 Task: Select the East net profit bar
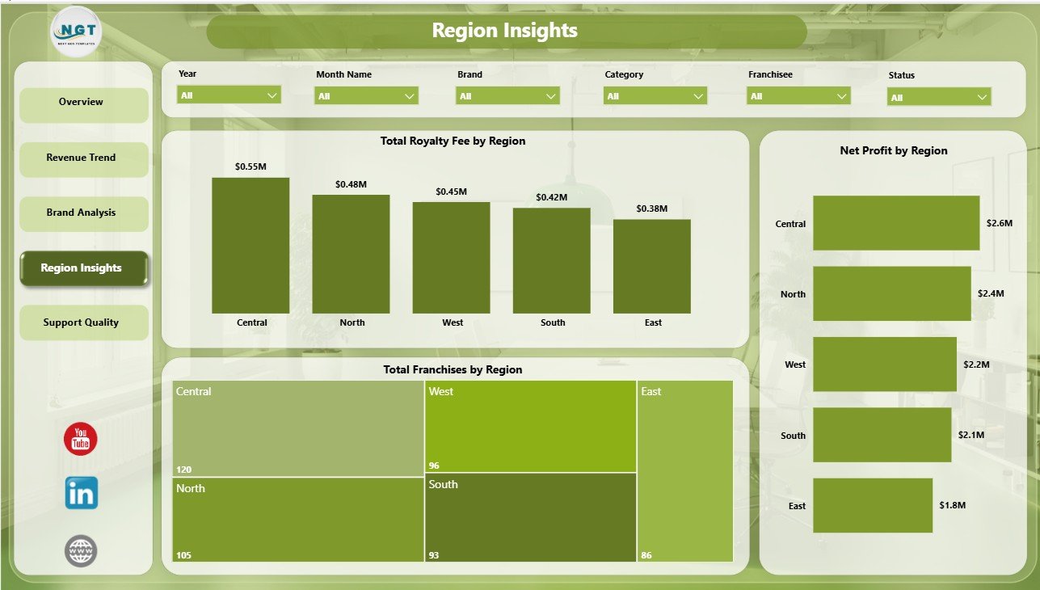[x=873, y=505]
